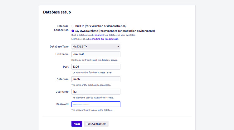Screen dimensions: 234x130
Task: Click the Port input field
Action: pos(96,67)
